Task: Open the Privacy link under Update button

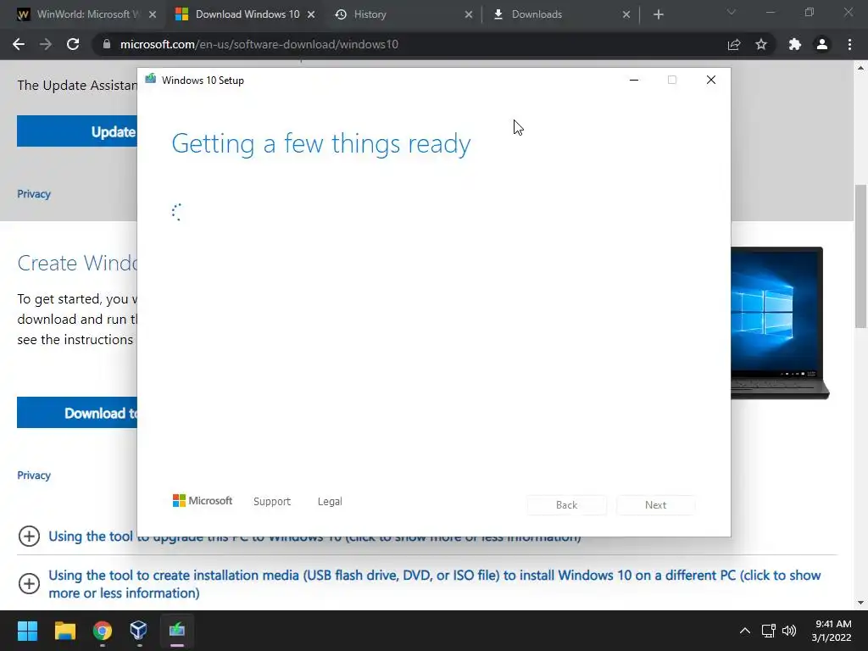Action: point(34,194)
